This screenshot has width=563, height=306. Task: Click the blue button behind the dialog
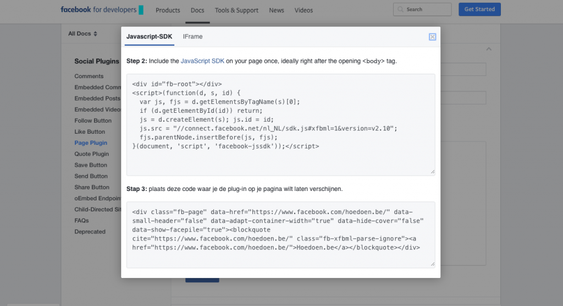[202, 280]
